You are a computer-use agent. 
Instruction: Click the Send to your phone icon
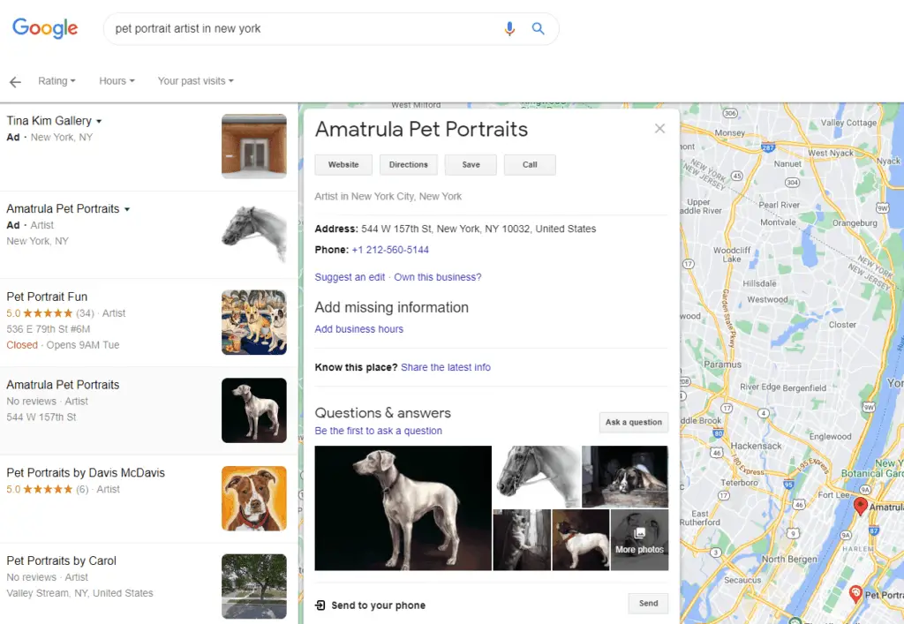pos(320,605)
